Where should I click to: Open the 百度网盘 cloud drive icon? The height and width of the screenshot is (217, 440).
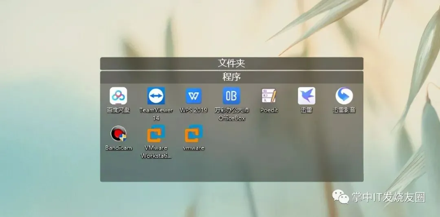(x=118, y=96)
